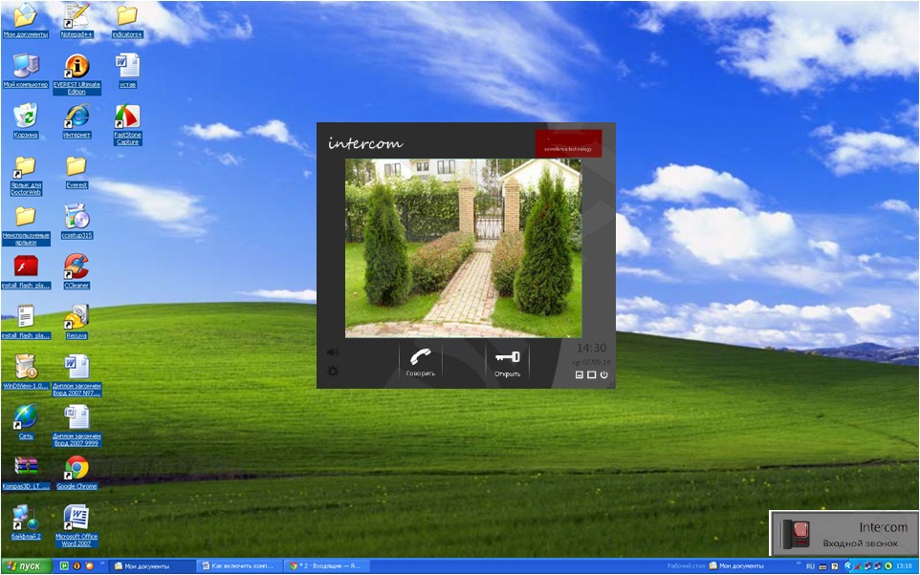
Task: Click the orange quick launch icon beside the chevron
Action: (x=89, y=566)
